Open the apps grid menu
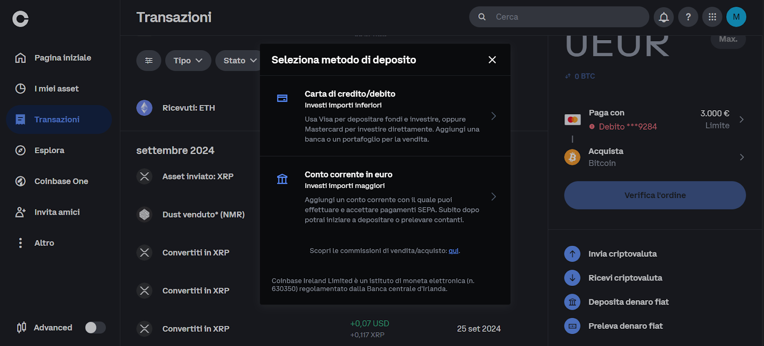Image resolution: width=764 pixels, height=346 pixels. coord(712,17)
